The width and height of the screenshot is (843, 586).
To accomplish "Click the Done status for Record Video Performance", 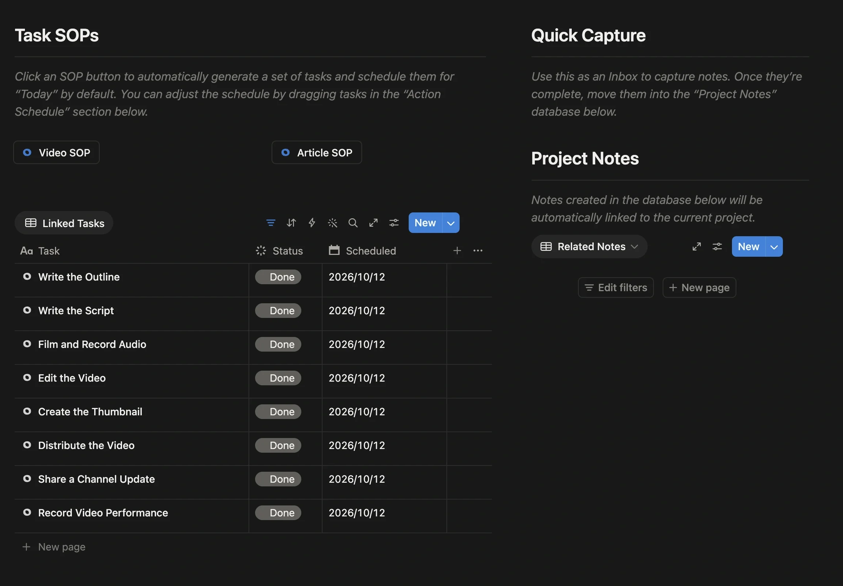I will (x=278, y=513).
